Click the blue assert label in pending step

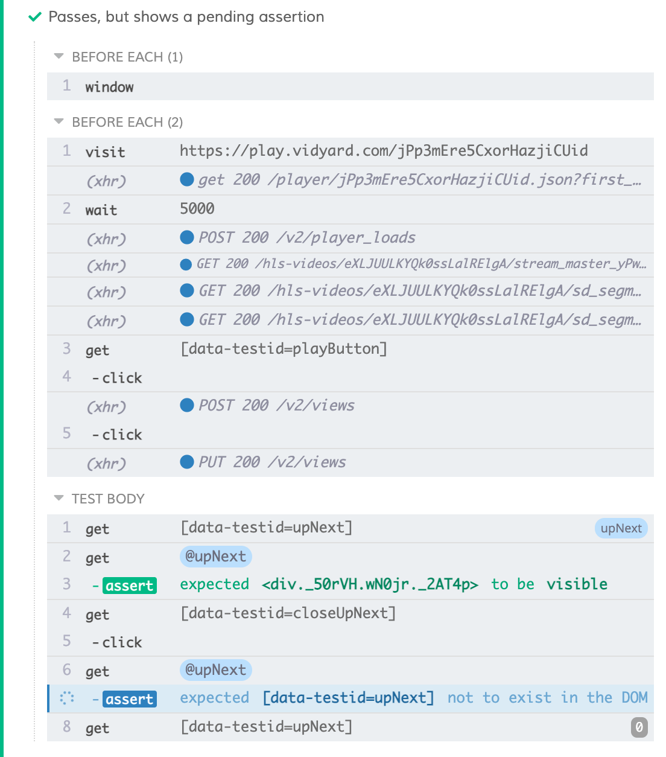130,699
